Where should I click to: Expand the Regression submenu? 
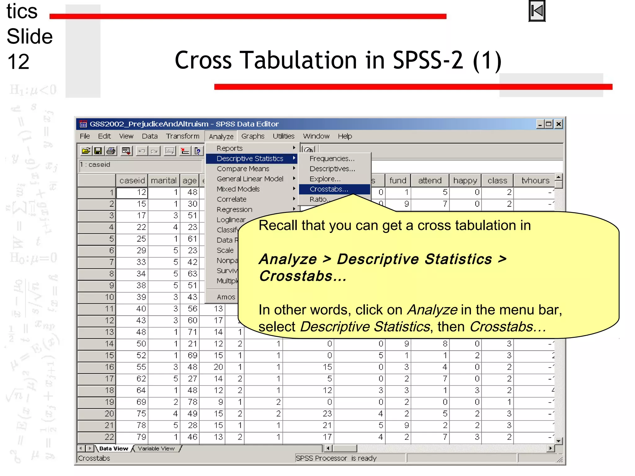pos(252,209)
